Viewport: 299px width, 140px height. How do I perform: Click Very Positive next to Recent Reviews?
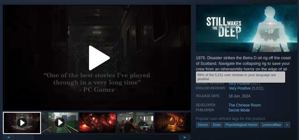(239, 84)
